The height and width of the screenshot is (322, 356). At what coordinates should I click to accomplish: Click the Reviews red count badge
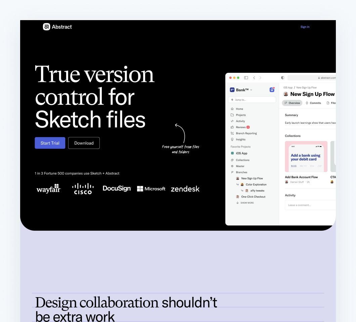[x=248, y=127]
